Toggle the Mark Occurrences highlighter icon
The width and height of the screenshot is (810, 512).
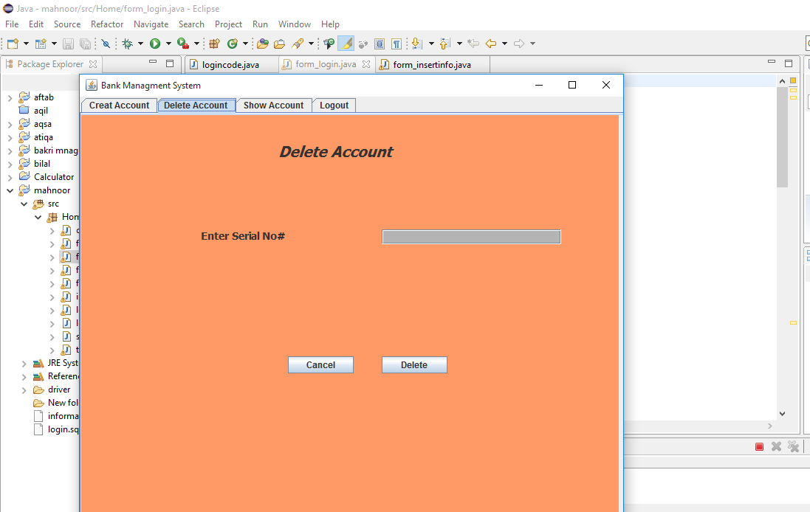(x=344, y=43)
